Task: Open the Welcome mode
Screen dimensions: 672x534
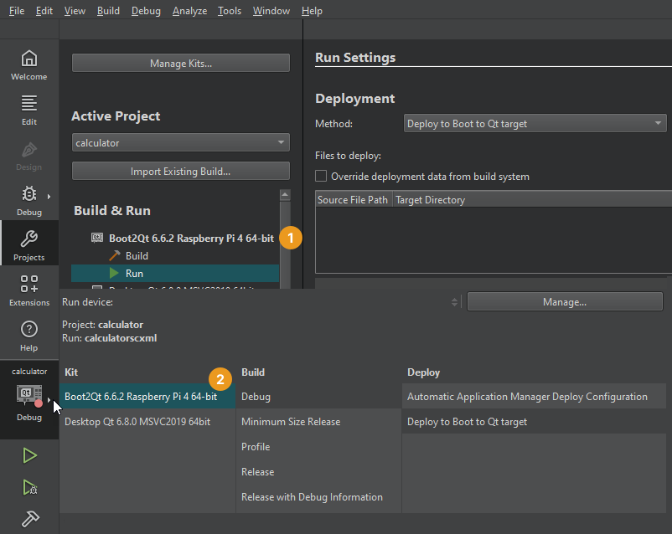Action: pyautogui.click(x=28, y=64)
